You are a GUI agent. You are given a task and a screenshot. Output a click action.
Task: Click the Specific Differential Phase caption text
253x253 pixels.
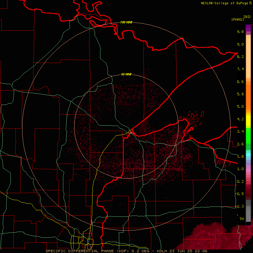[126, 251]
